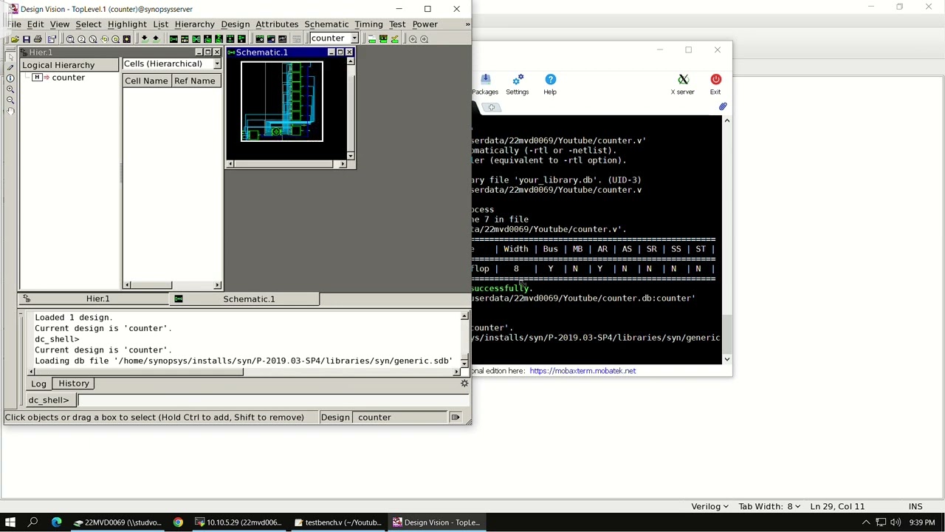945x532 pixels.
Task: Open the Hierarchy menu
Action: [x=195, y=24]
